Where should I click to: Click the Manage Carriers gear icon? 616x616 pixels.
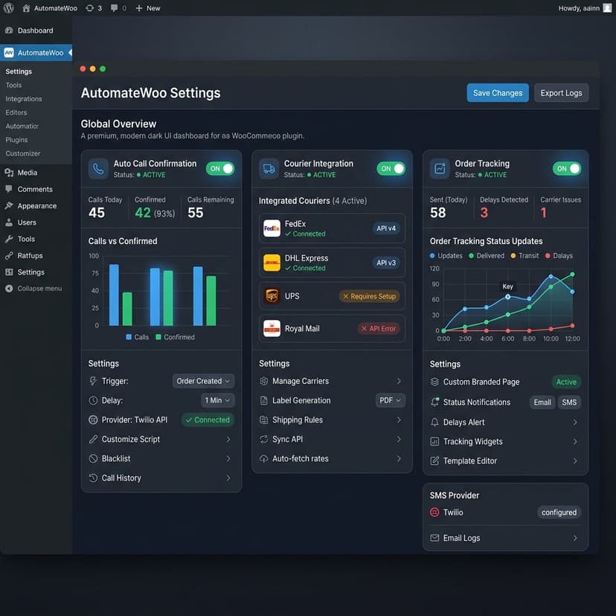point(263,381)
